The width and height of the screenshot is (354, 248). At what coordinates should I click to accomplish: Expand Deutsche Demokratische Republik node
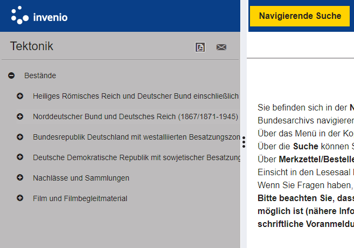pos(20,157)
